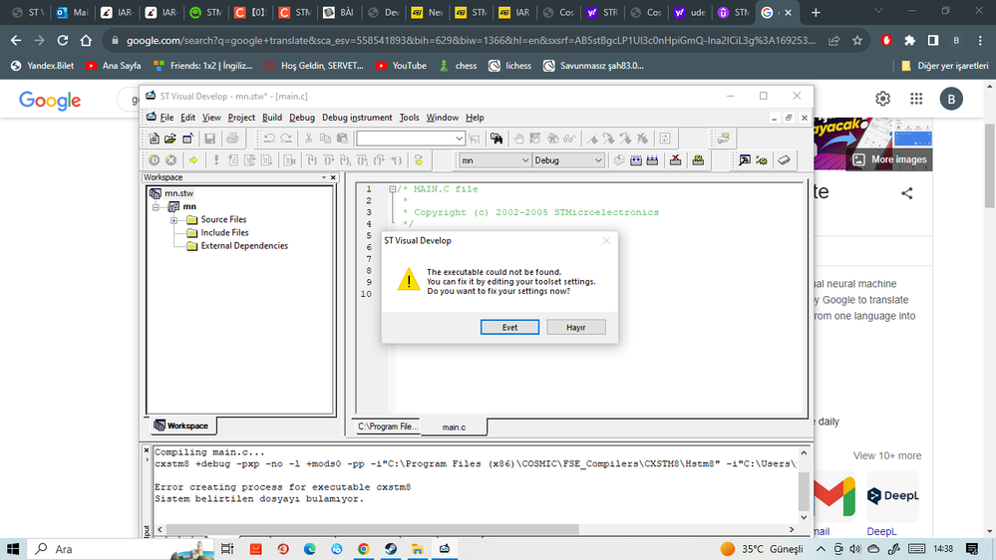996x560 pixels.
Task: Click the Redo arrow icon
Action: 286,139
